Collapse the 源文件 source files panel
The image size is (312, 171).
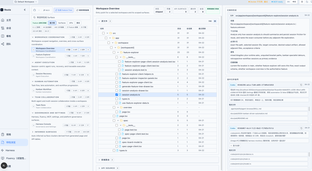[99, 21]
